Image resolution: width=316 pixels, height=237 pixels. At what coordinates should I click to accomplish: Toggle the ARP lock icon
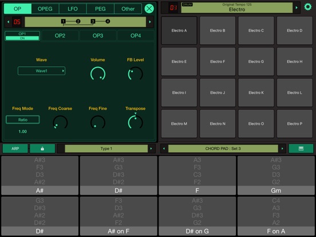pos(42,148)
